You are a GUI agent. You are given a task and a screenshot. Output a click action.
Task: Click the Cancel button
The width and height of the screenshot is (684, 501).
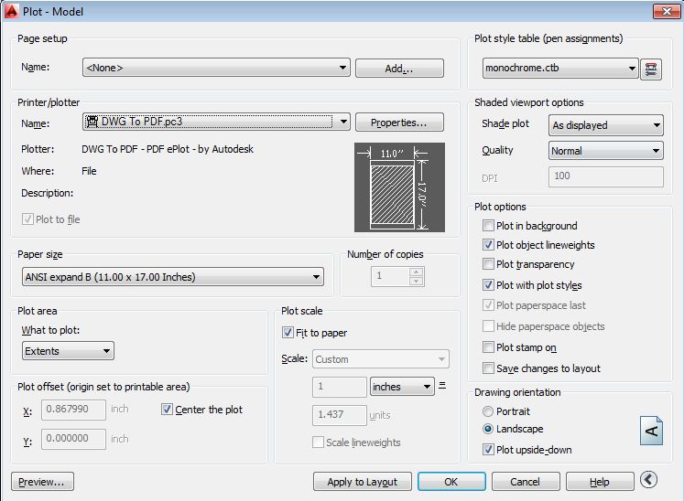tap(526, 482)
